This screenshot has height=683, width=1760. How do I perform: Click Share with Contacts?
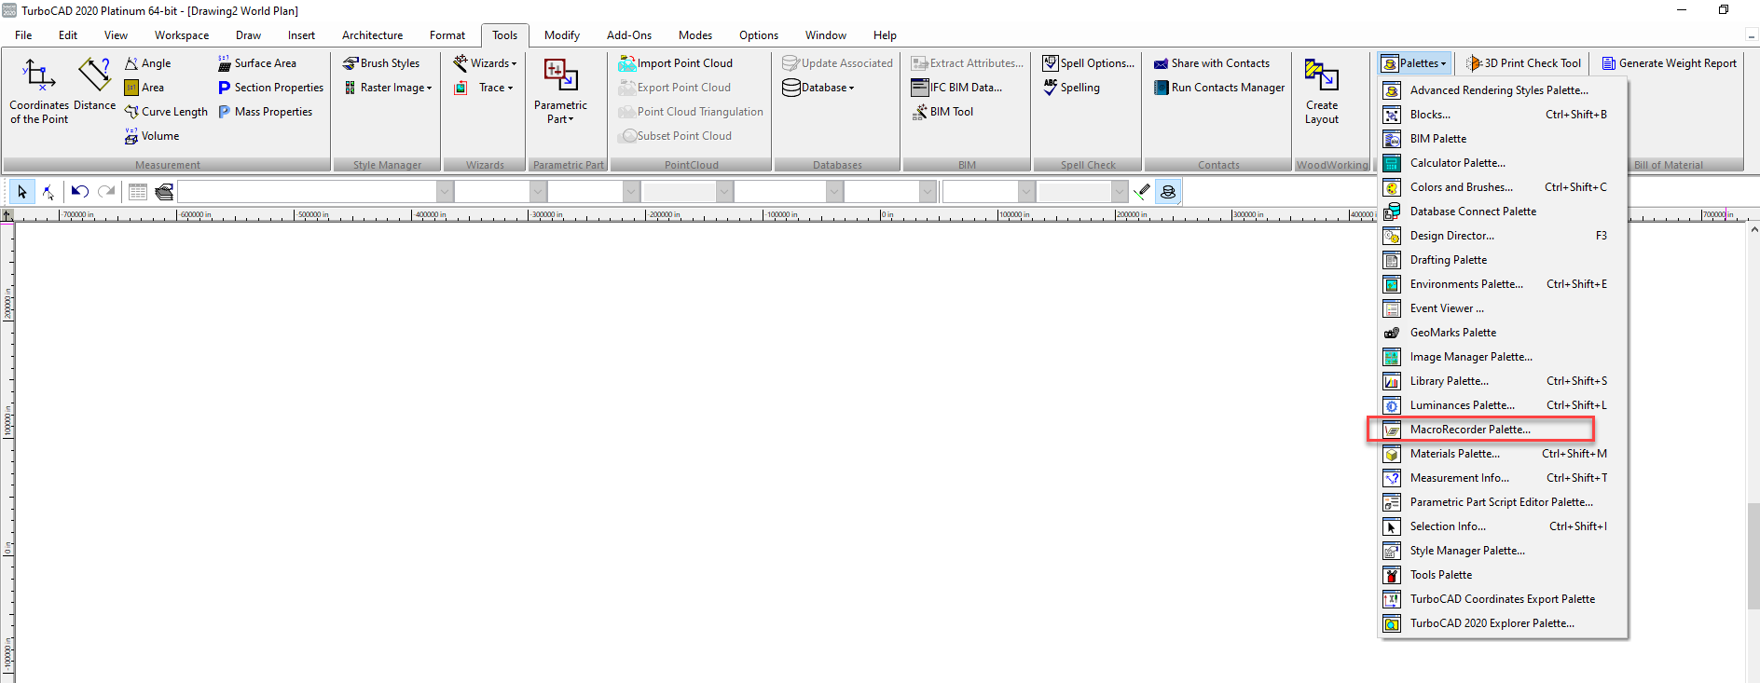point(1212,63)
